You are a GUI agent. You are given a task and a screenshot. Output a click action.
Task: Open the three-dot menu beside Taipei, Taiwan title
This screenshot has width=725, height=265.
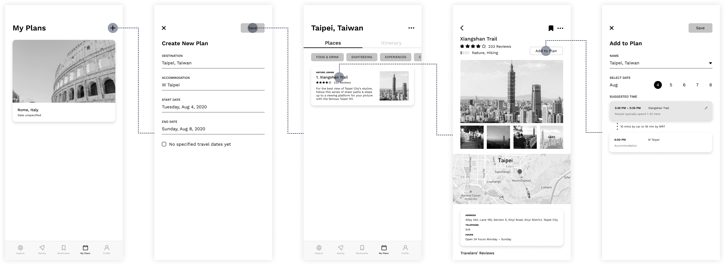411,28
